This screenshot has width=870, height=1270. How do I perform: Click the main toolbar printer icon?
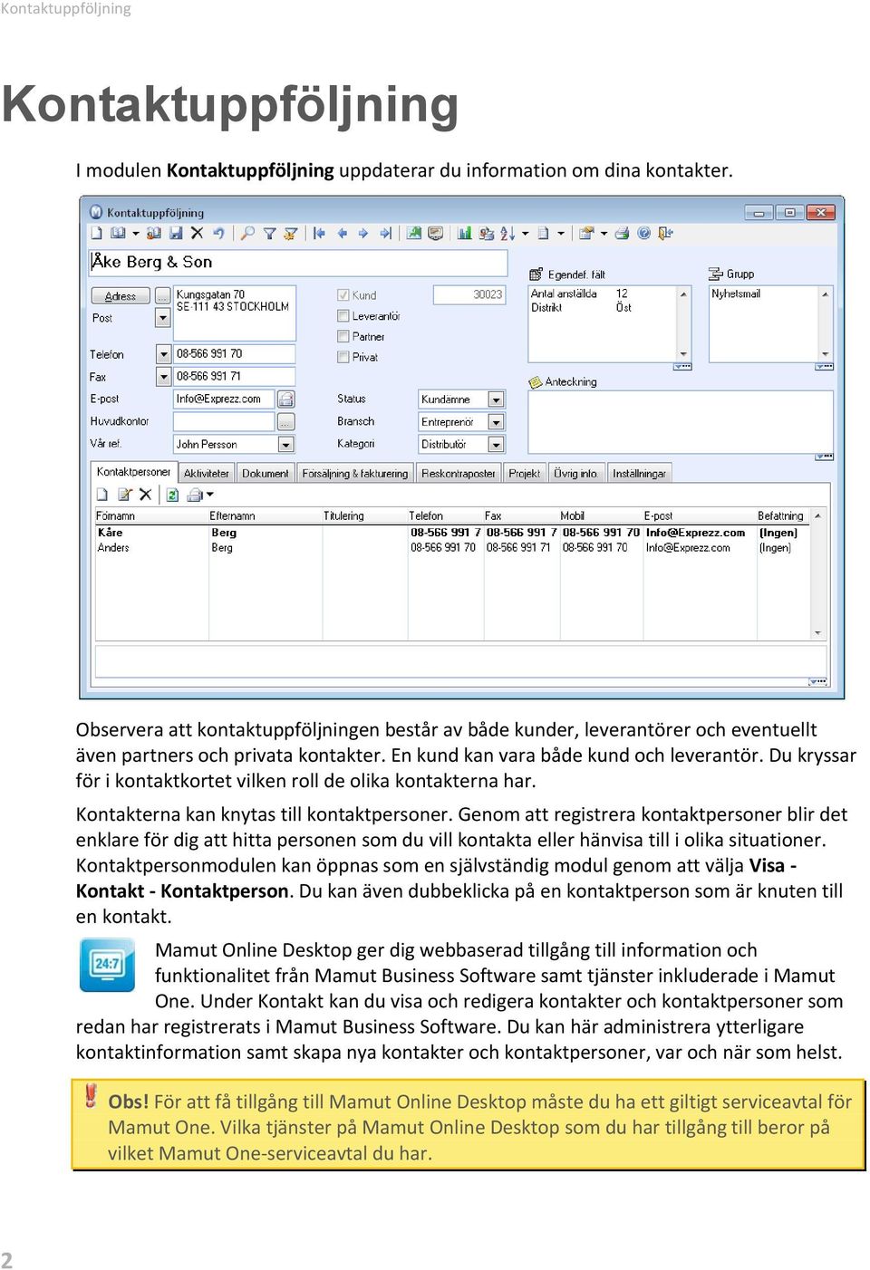(622, 234)
